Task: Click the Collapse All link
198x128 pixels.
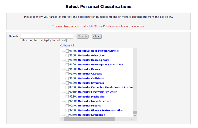Action: tap(67, 45)
